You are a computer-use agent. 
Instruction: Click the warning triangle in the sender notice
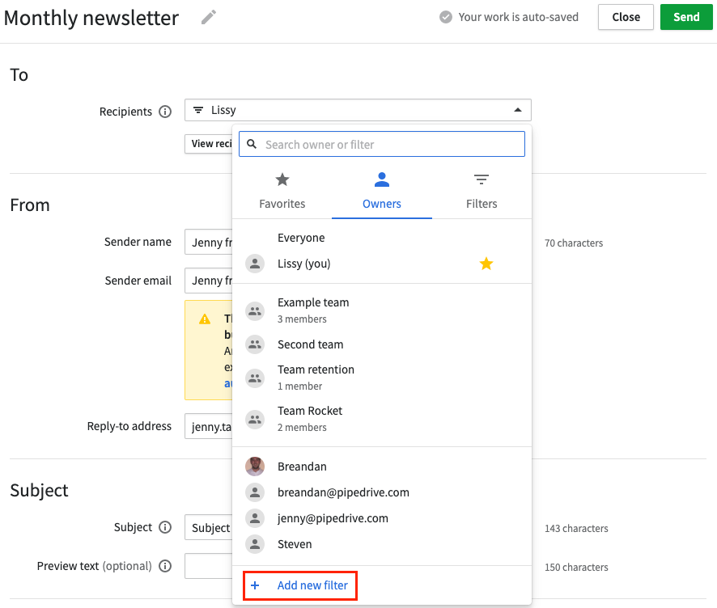(205, 319)
